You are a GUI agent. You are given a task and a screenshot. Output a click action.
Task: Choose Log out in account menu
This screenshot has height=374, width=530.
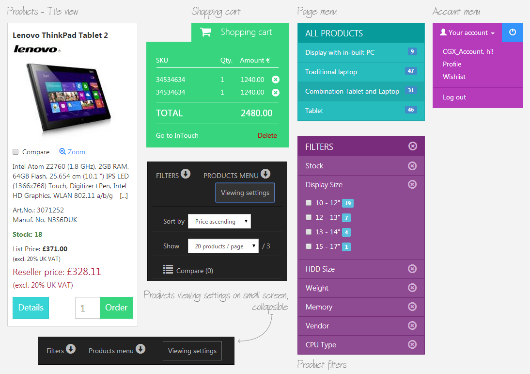[454, 97]
